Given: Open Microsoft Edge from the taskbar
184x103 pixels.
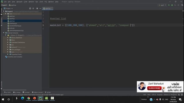Looking at the screenshot, I should (22, 98).
